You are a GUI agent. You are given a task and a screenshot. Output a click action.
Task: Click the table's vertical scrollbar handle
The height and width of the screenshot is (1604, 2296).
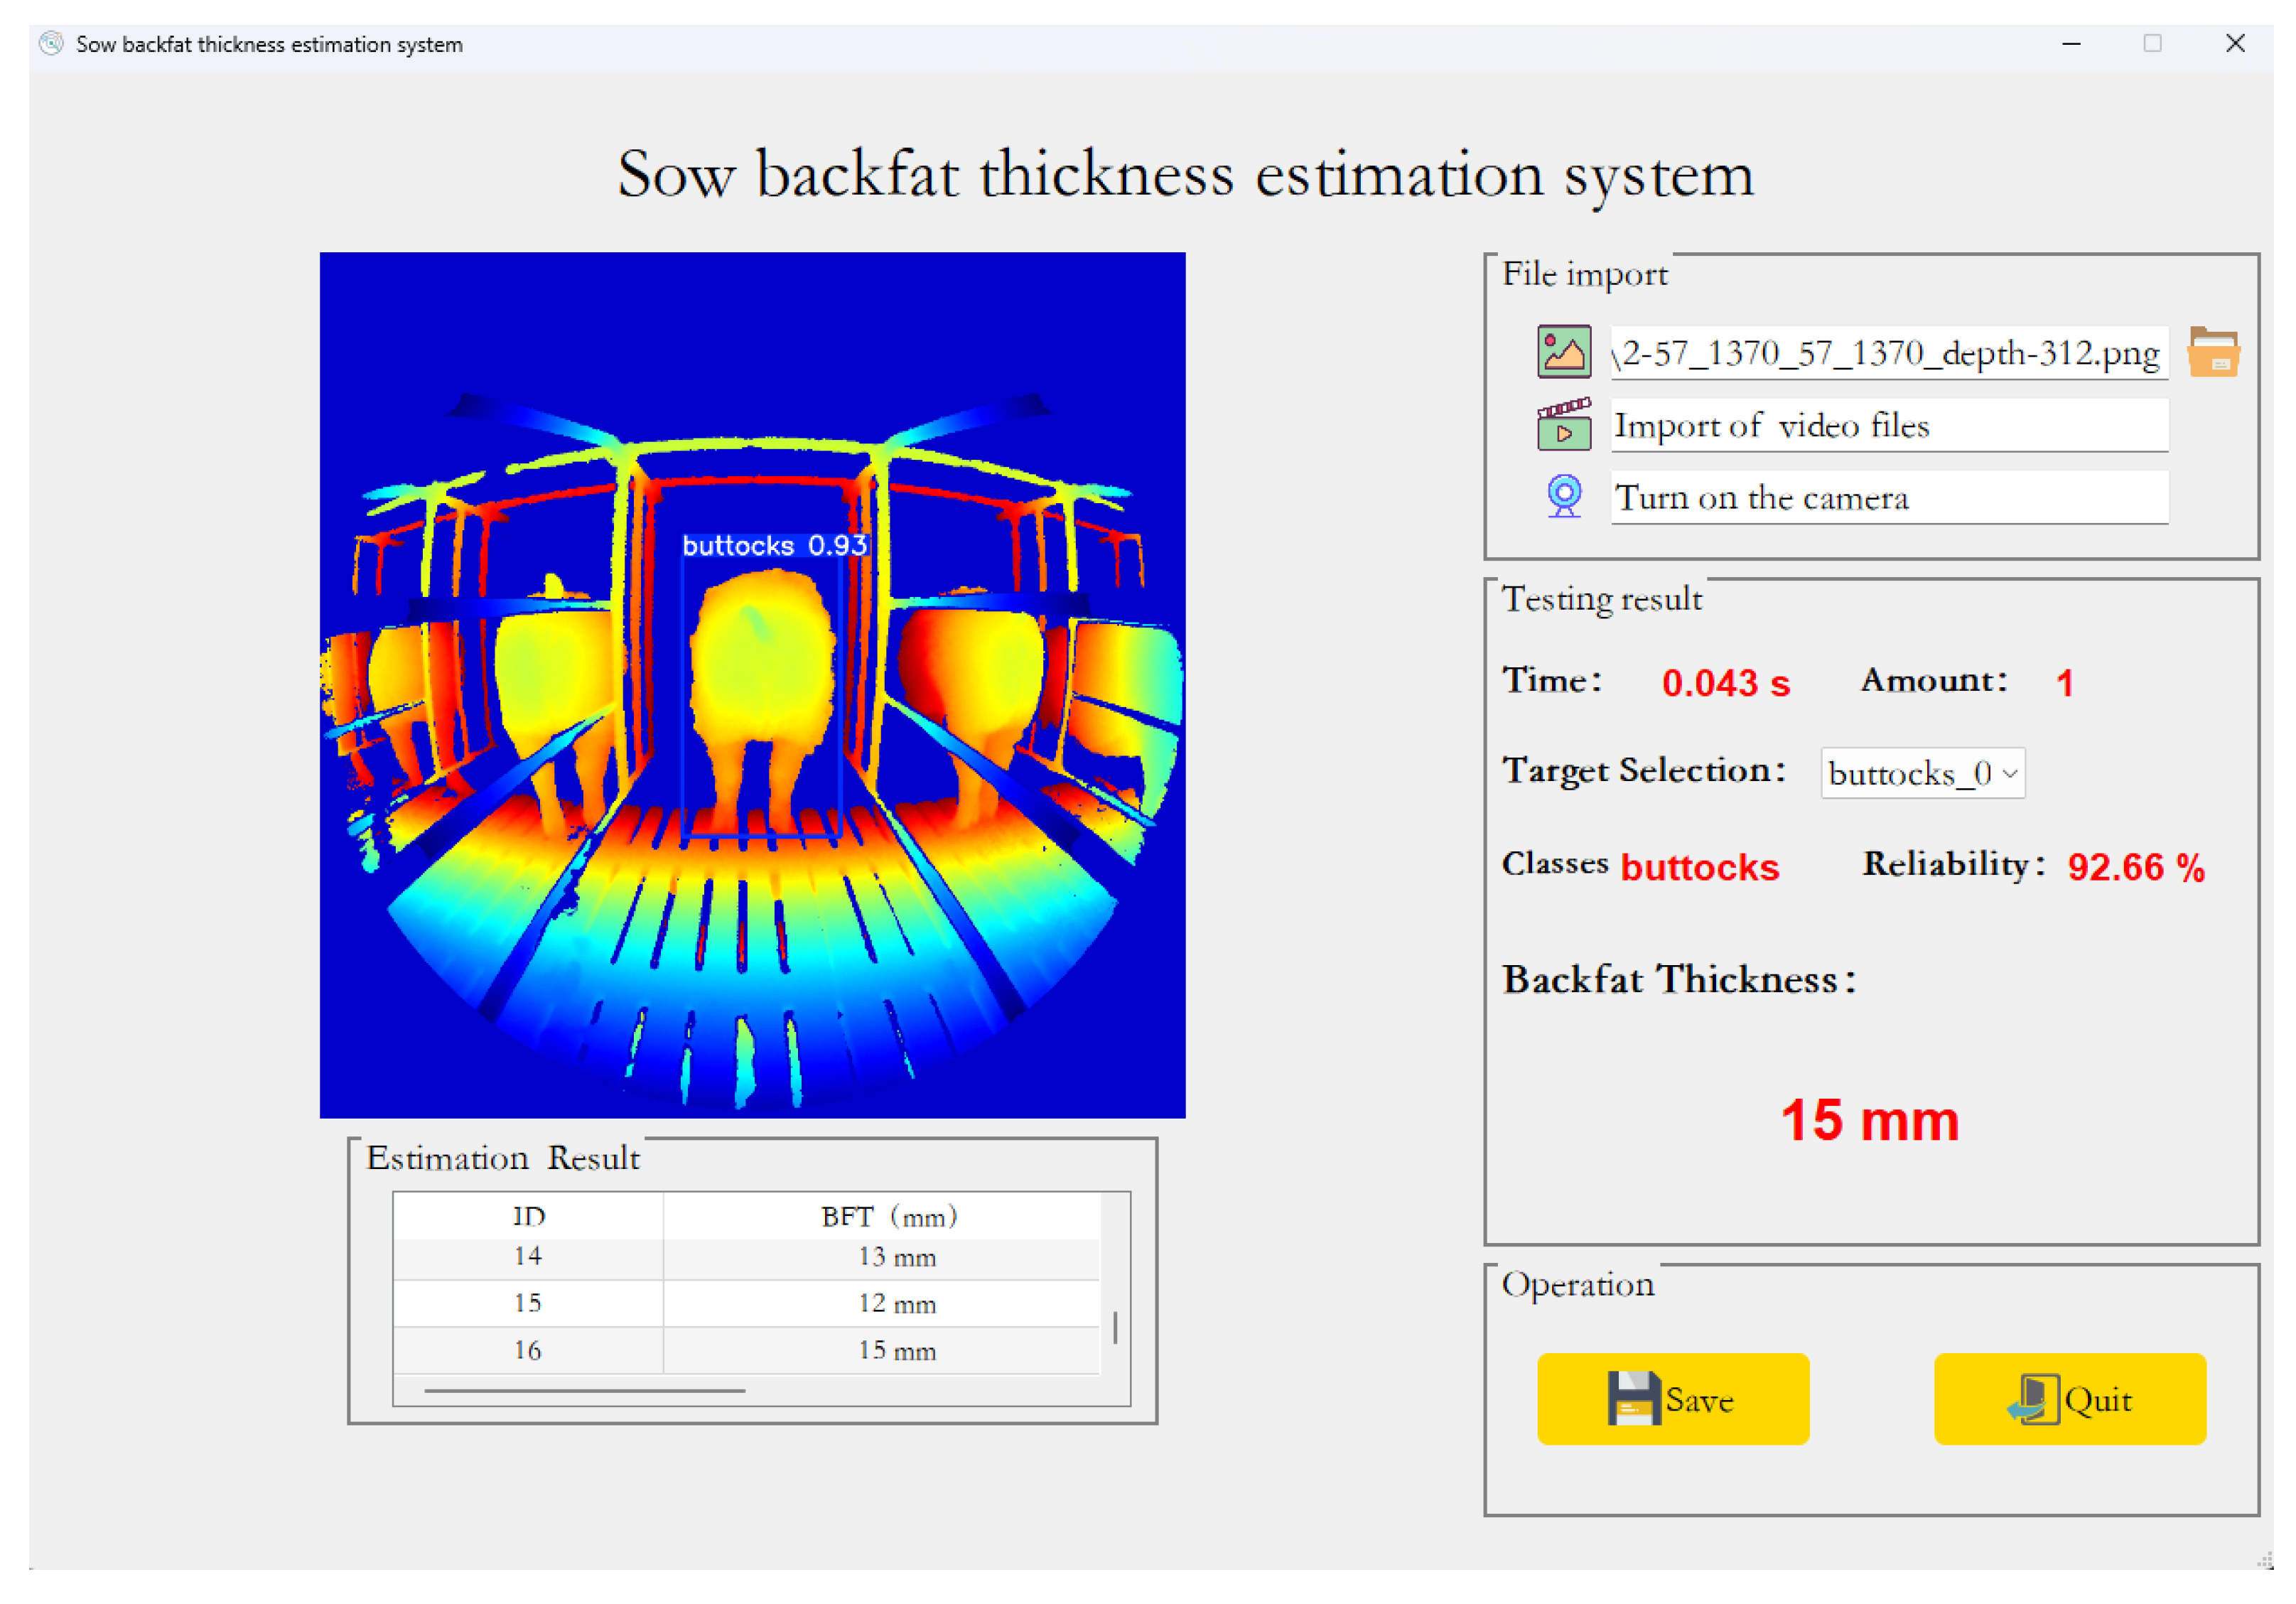pyautogui.click(x=1115, y=1327)
